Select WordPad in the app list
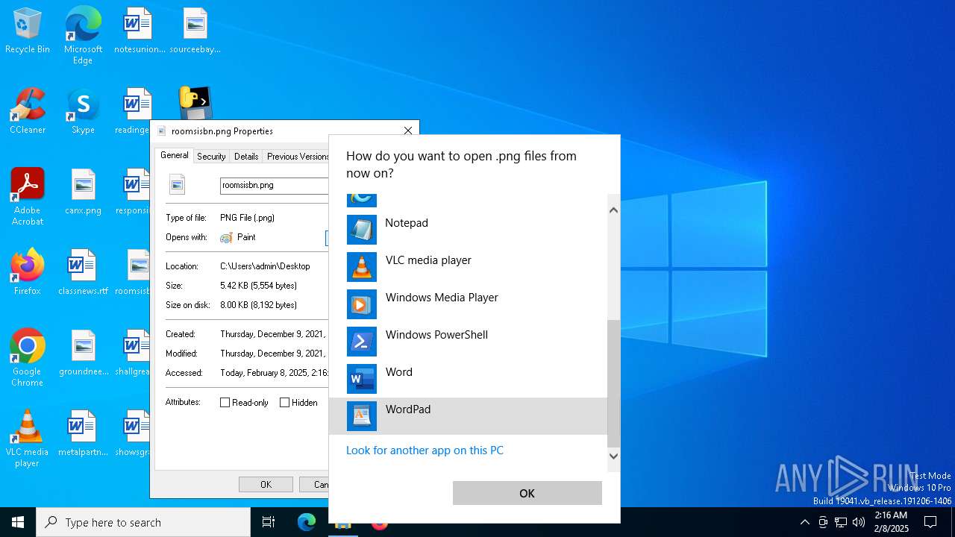The height and width of the screenshot is (537, 955). (x=469, y=416)
